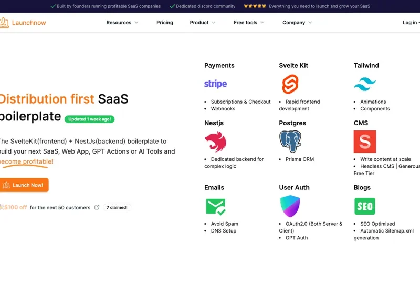Screen dimensions: 420x303
Task: Click the 'SEO Optimised' bullet text
Action: (x=377, y=224)
